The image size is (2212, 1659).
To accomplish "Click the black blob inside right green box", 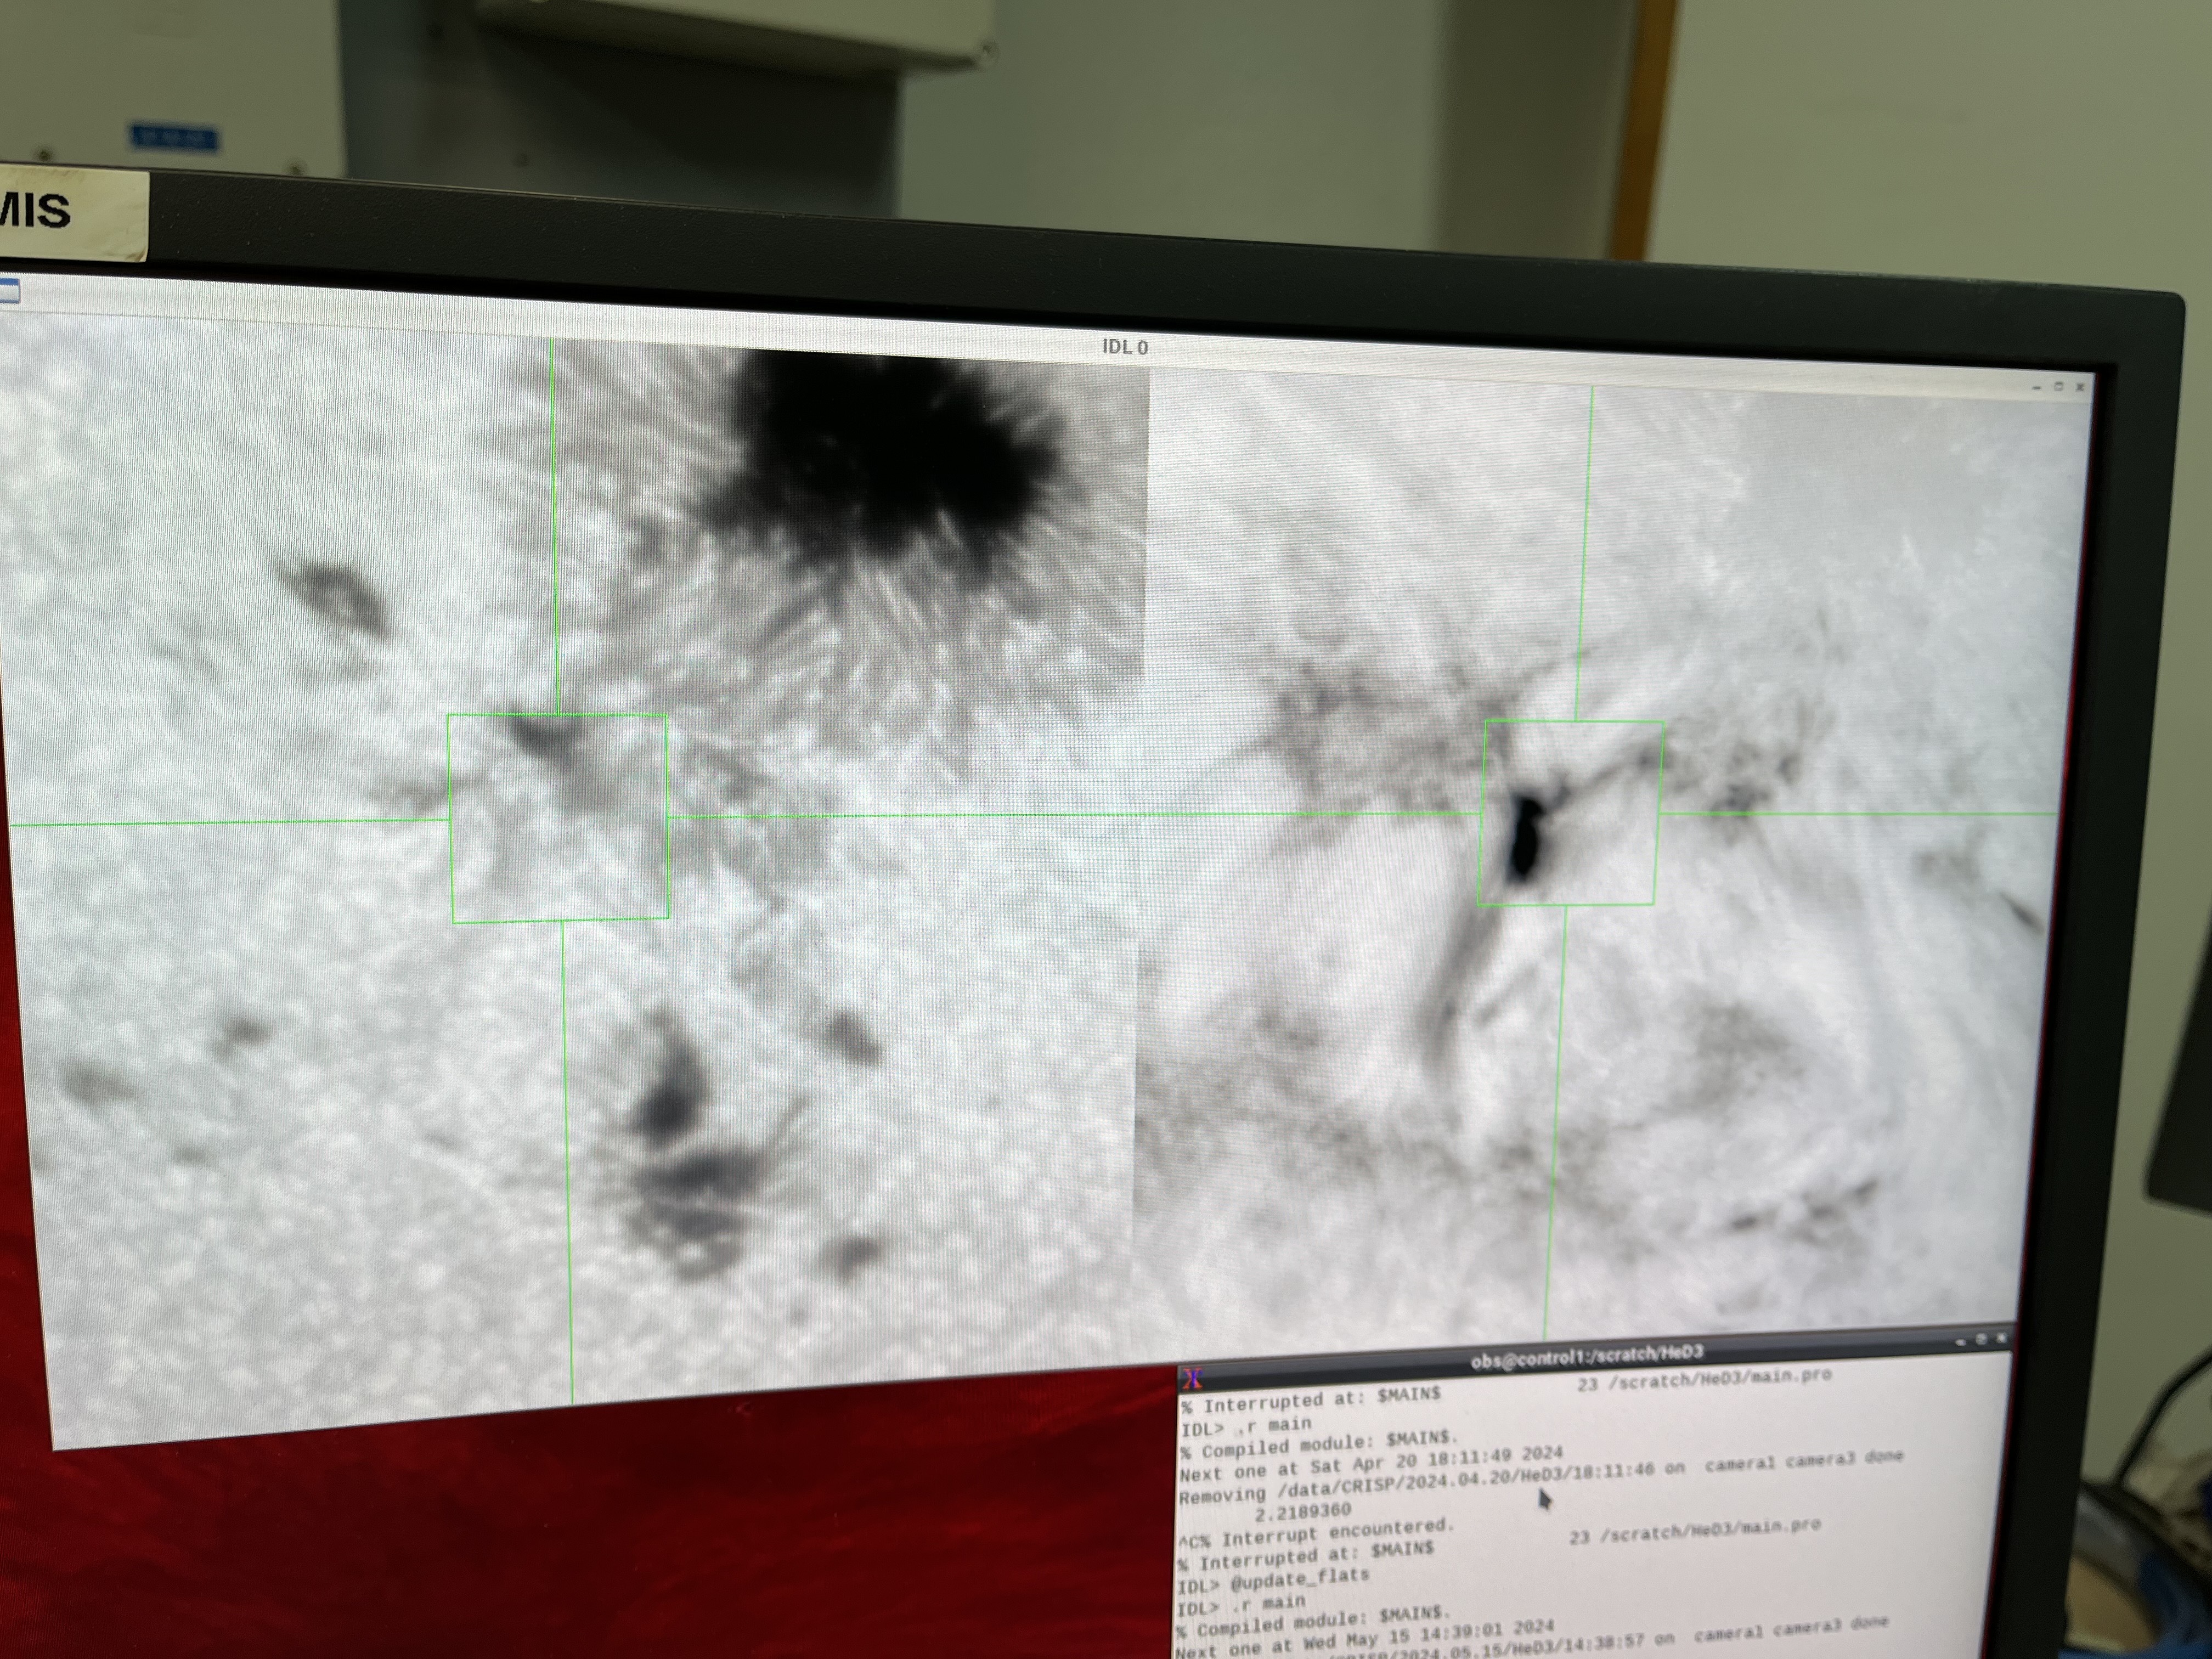I will click(x=1524, y=838).
